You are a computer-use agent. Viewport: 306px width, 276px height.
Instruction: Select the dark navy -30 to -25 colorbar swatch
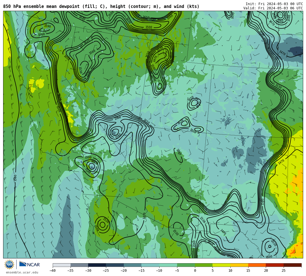click(x=97, y=265)
